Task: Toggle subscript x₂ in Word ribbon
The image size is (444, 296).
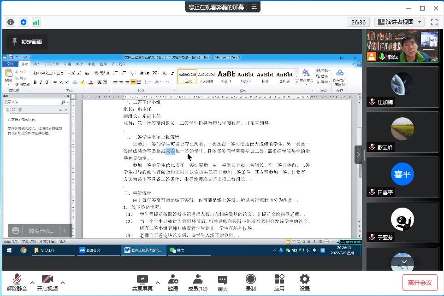Action: 61,82
